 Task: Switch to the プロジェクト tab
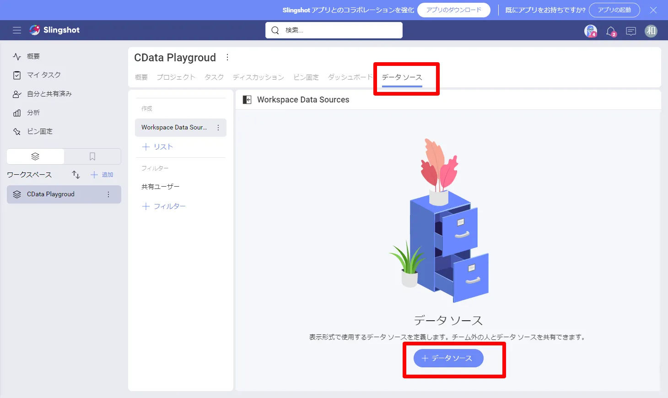(176, 77)
